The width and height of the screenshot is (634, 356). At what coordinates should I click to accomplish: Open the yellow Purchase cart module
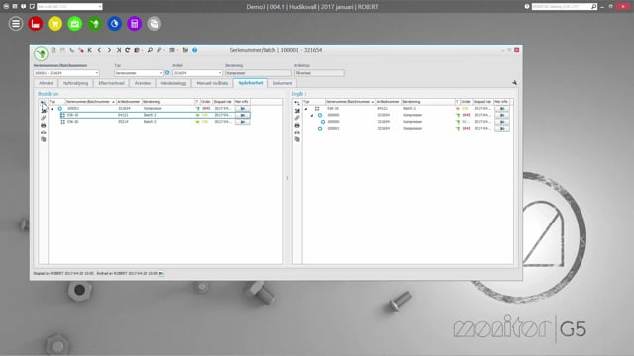tap(55, 24)
